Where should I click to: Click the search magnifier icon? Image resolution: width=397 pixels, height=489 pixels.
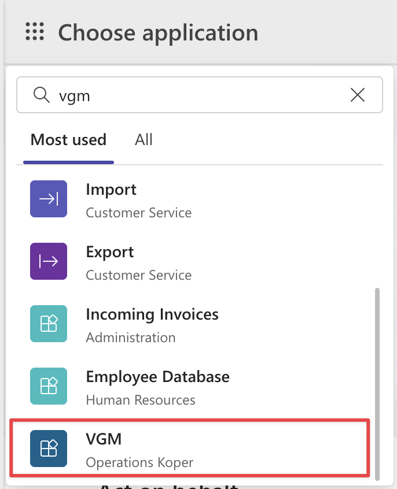[42, 95]
